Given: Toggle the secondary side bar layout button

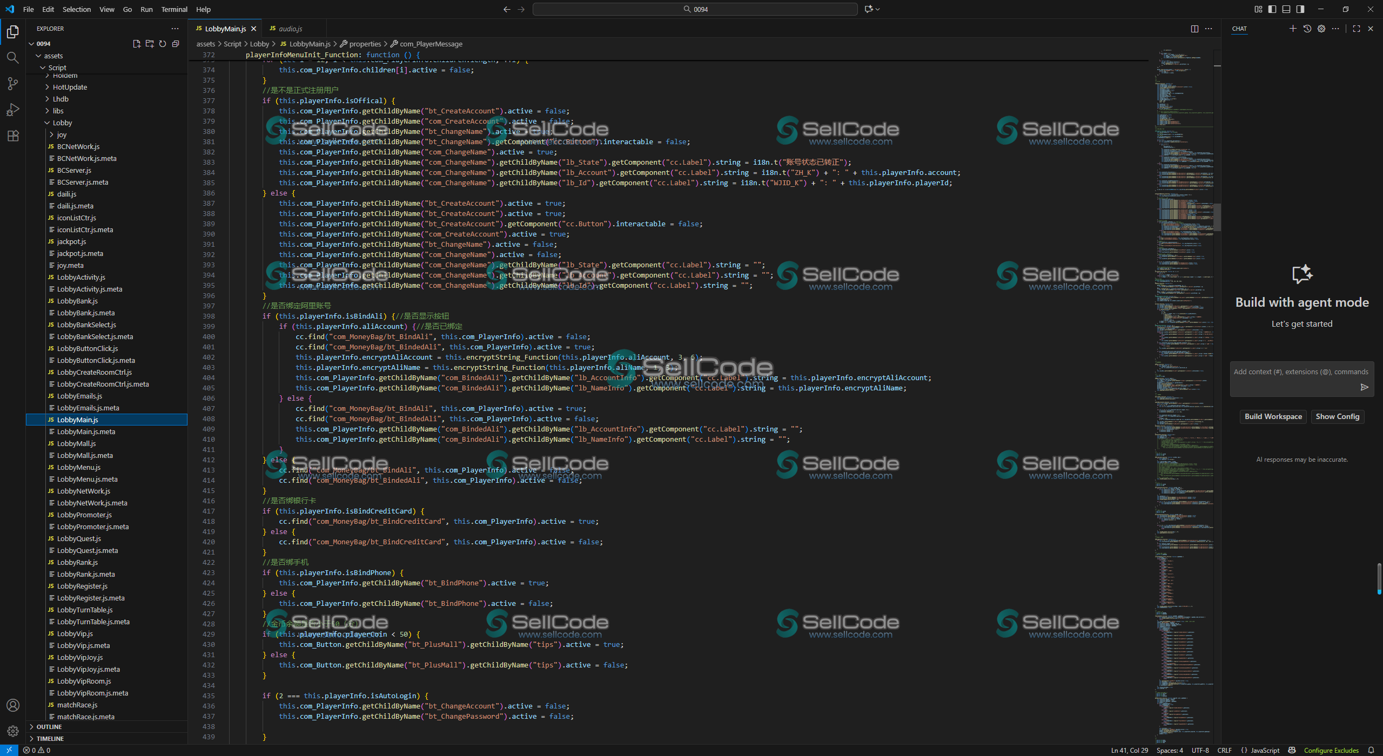Looking at the screenshot, I should tap(1300, 9).
